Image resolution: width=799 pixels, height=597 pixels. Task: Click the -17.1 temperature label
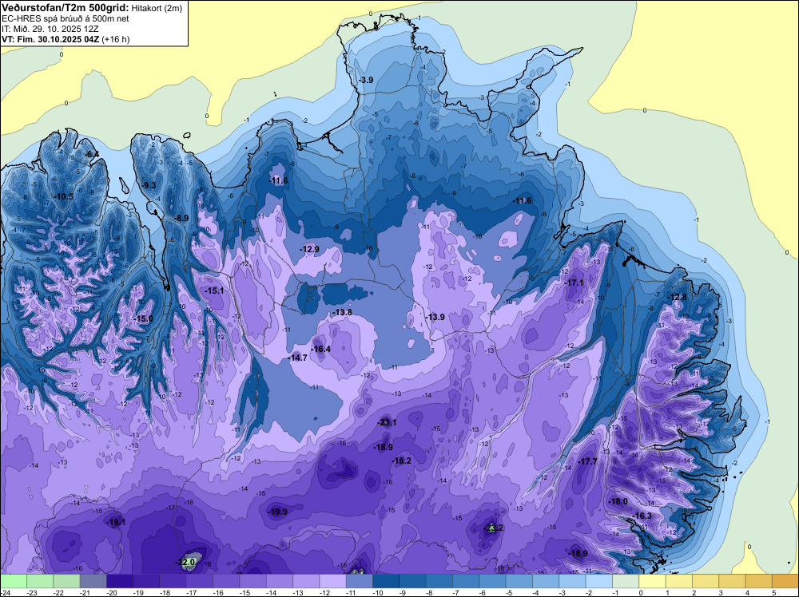[574, 283]
